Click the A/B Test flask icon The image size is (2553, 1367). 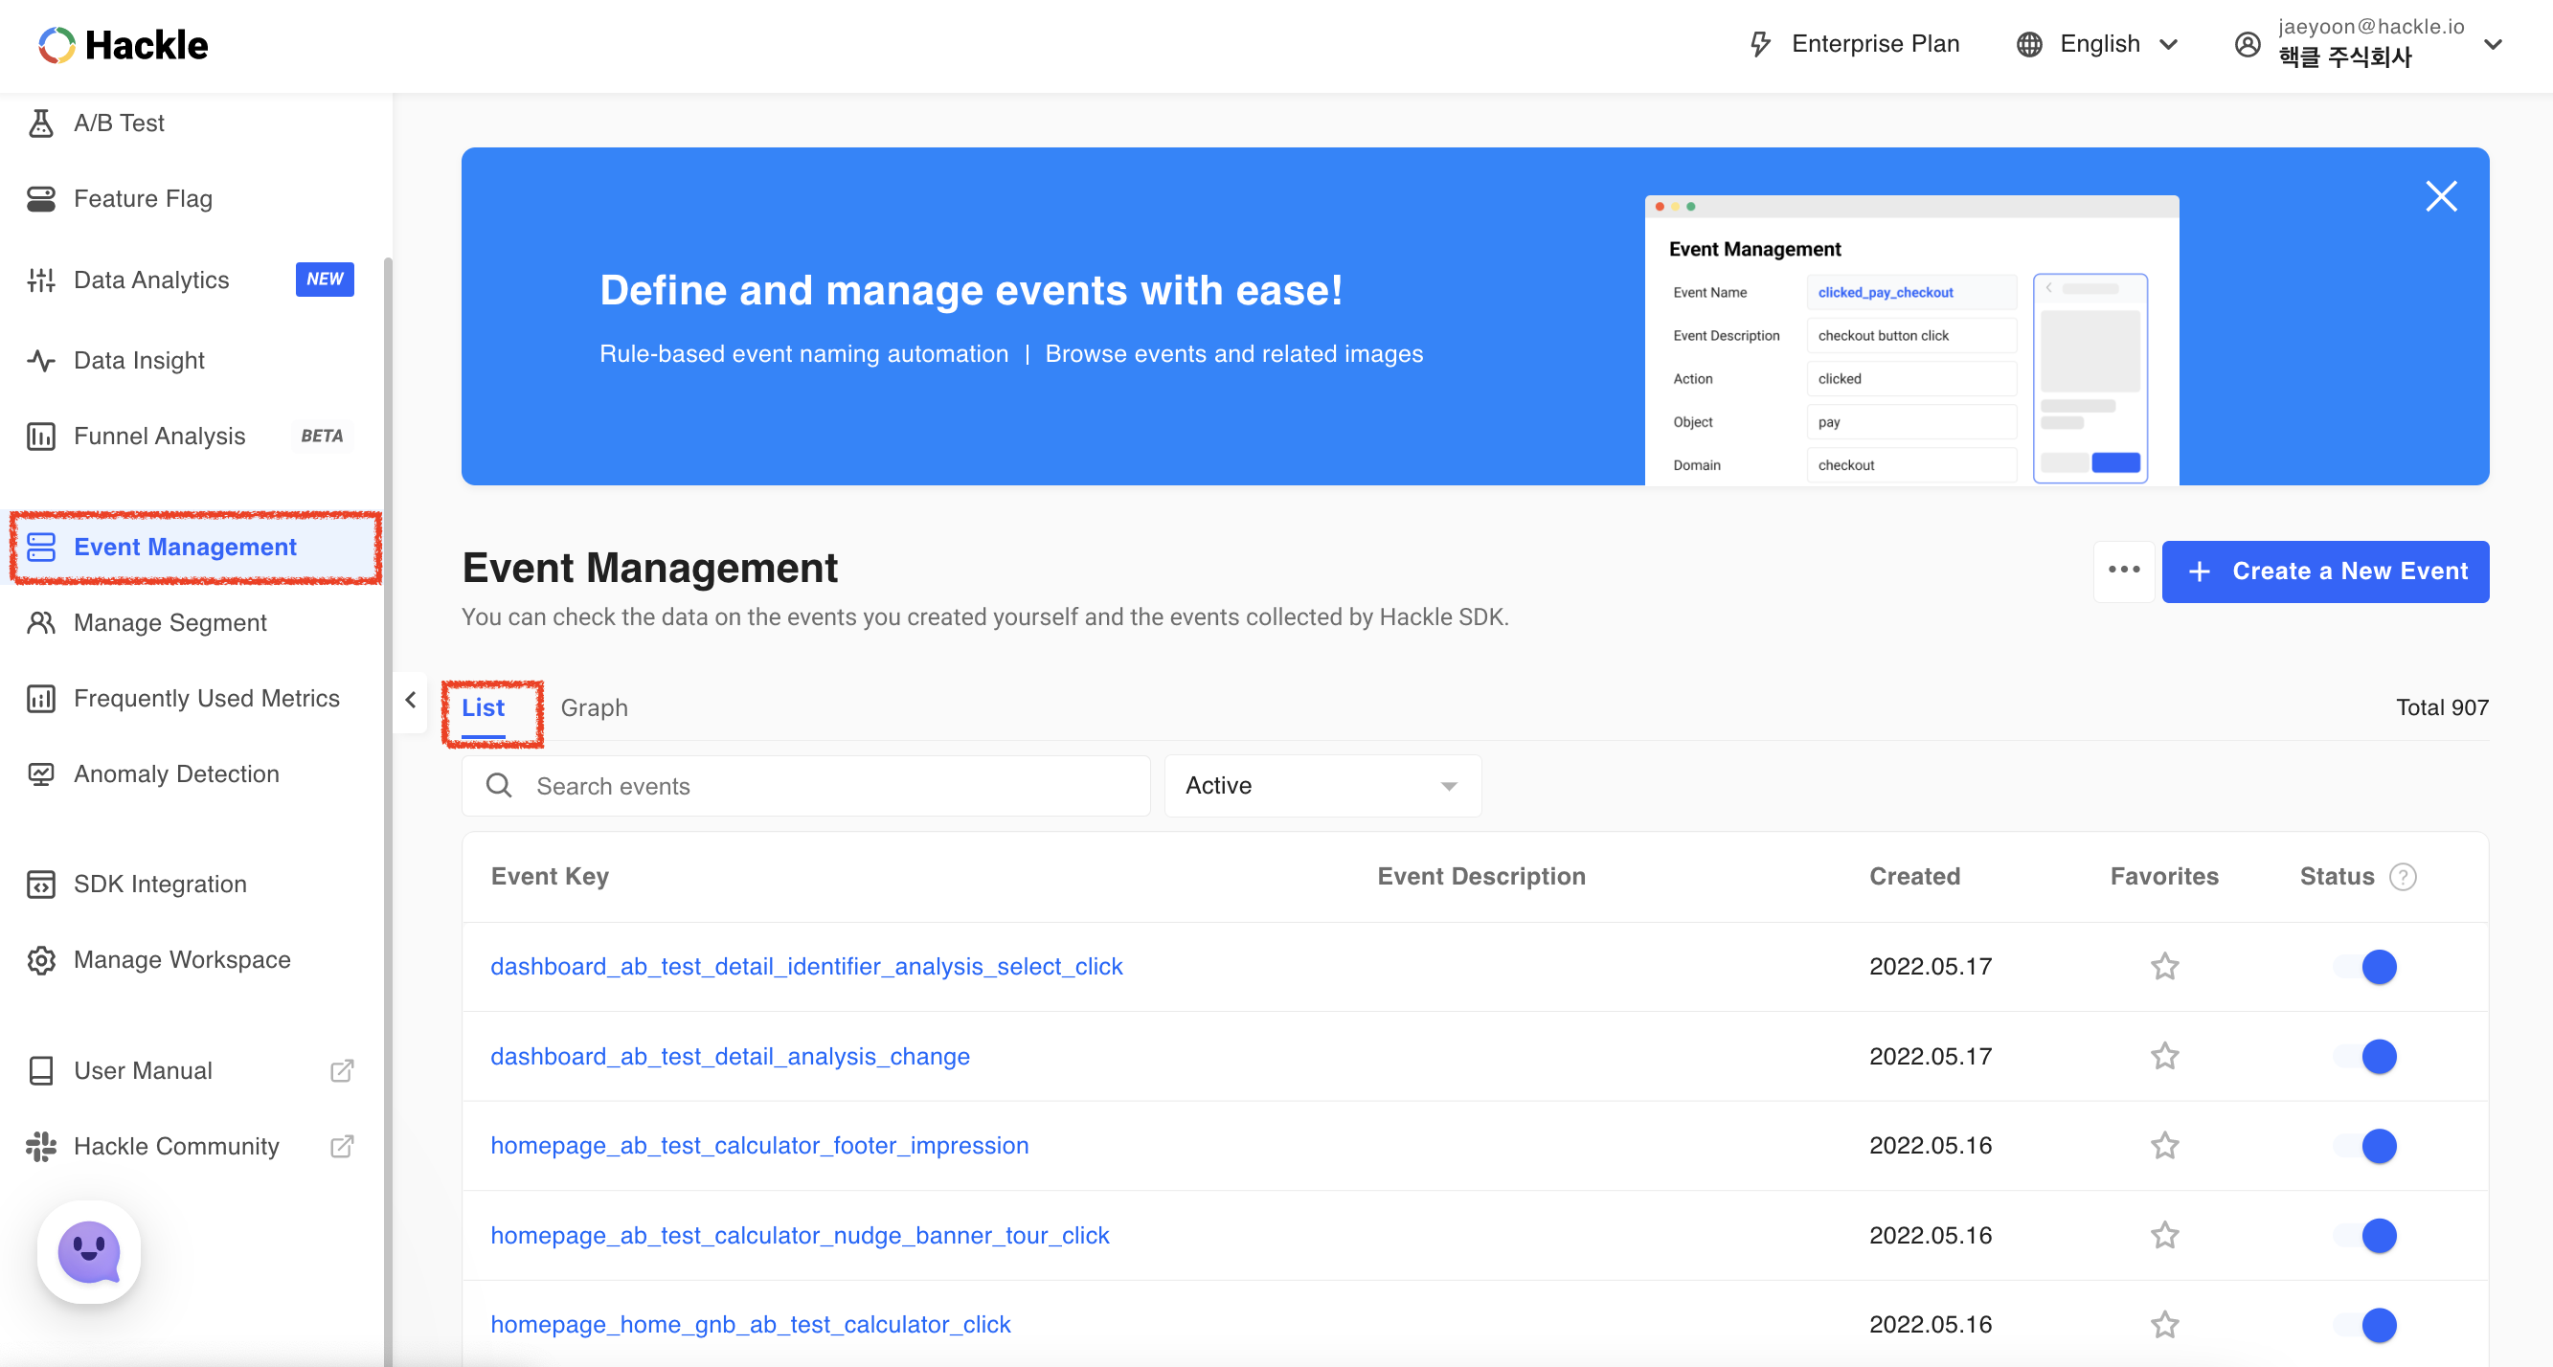[x=40, y=123]
